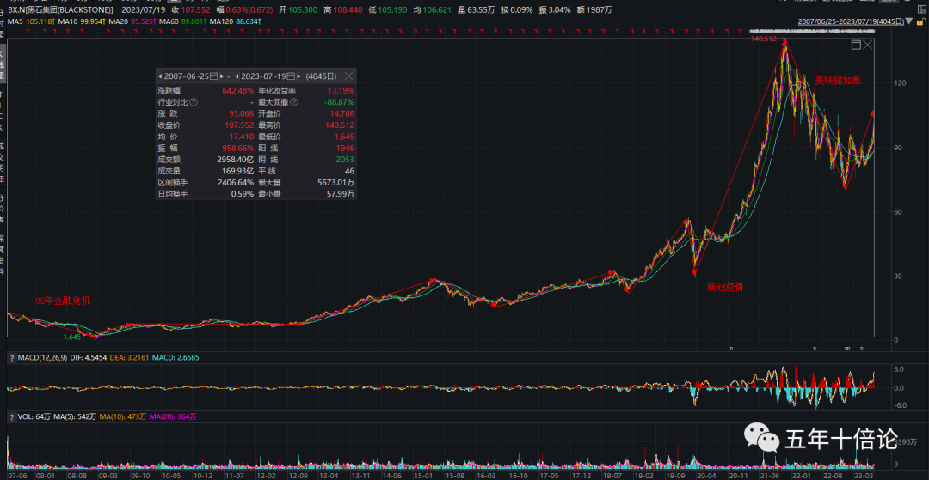Show help for 行业对比
929x480 pixels.
tap(194, 102)
